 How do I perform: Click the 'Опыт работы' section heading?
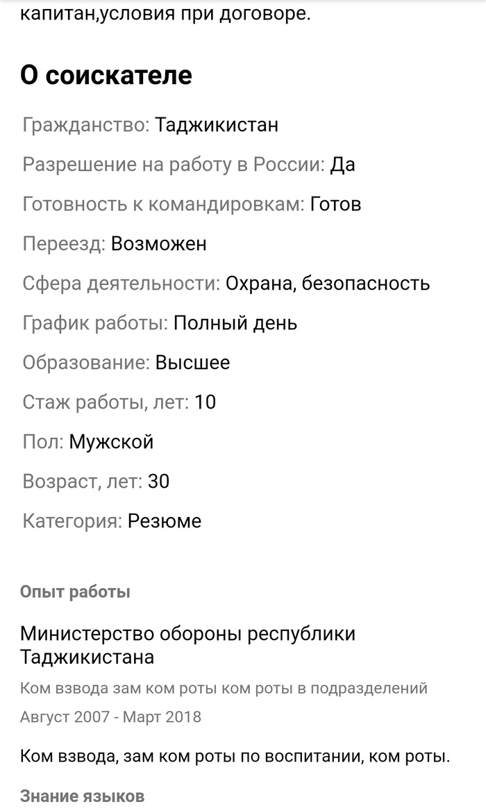[x=75, y=592]
